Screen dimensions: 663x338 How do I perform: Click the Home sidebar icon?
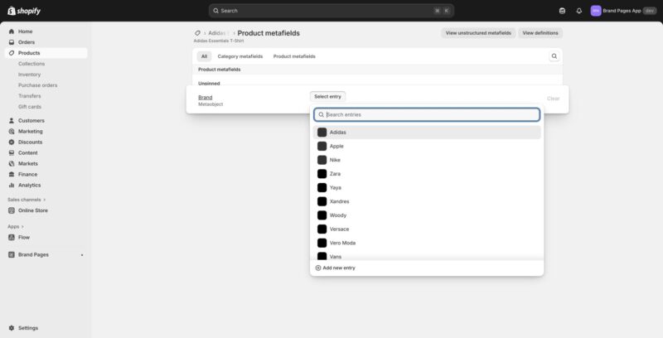(12, 31)
